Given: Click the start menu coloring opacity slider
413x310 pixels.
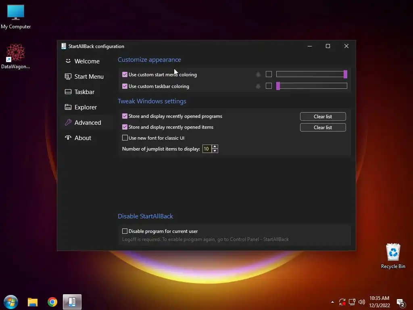Looking at the screenshot, I should click(x=312, y=74).
